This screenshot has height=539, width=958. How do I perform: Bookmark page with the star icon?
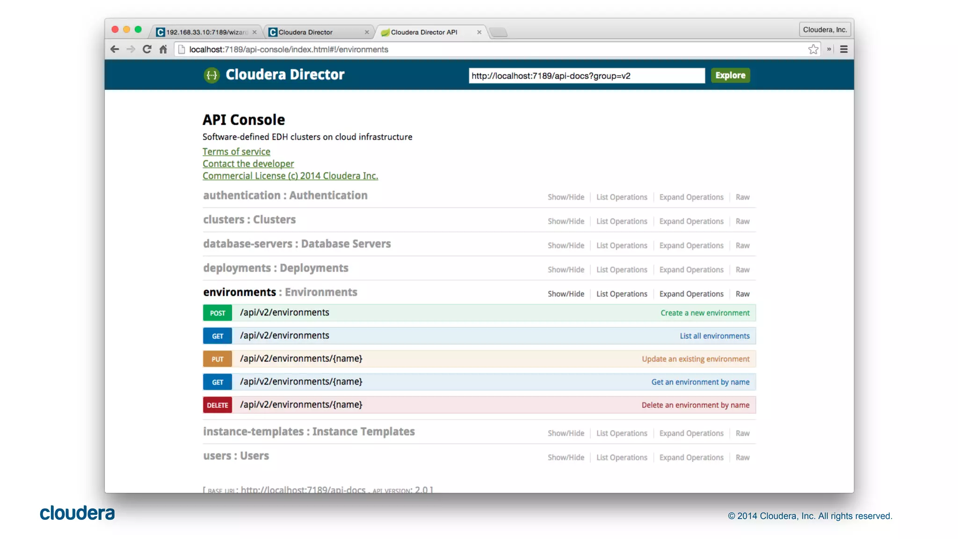tap(813, 49)
